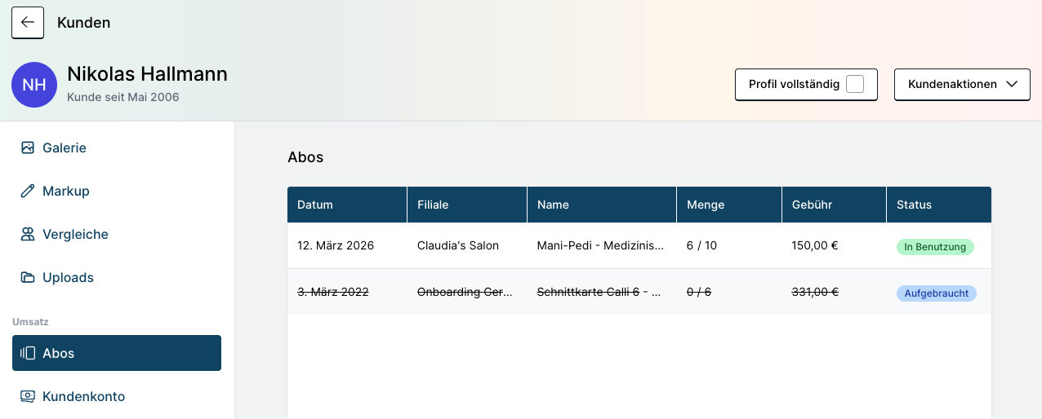This screenshot has width=1042, height=419.
Task: Open the Mani-Pedi subscription row
Action: coord(600,245)
